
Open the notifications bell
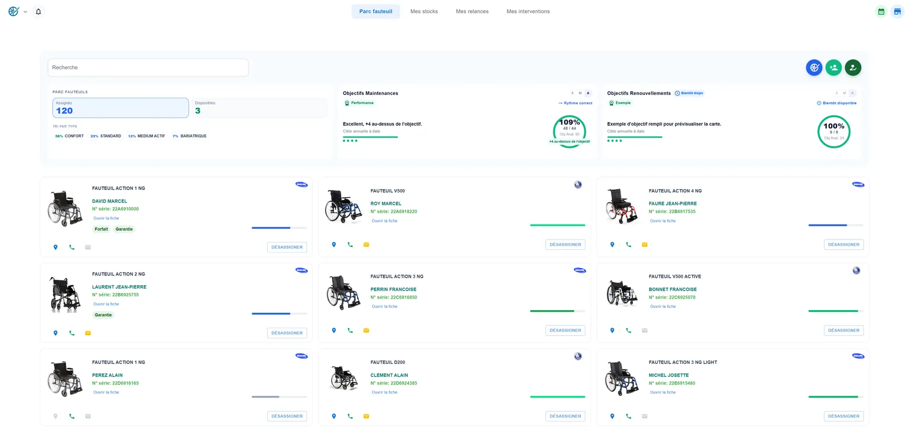click(x=38, y=11)
